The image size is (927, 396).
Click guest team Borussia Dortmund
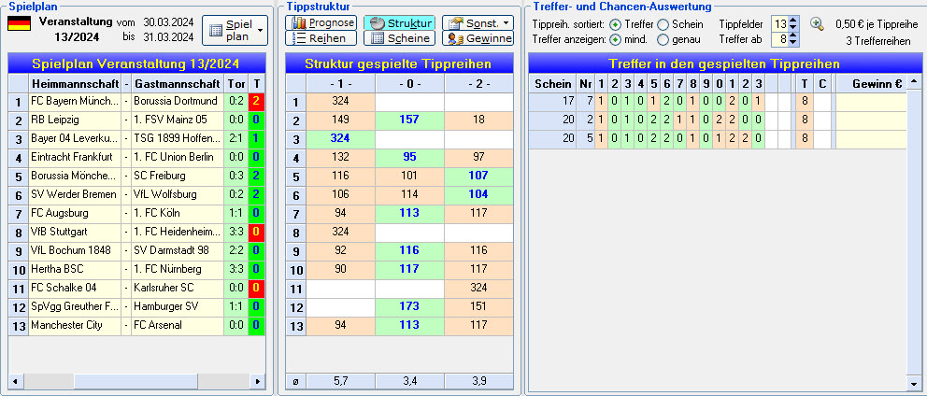[x=178, y=101]
